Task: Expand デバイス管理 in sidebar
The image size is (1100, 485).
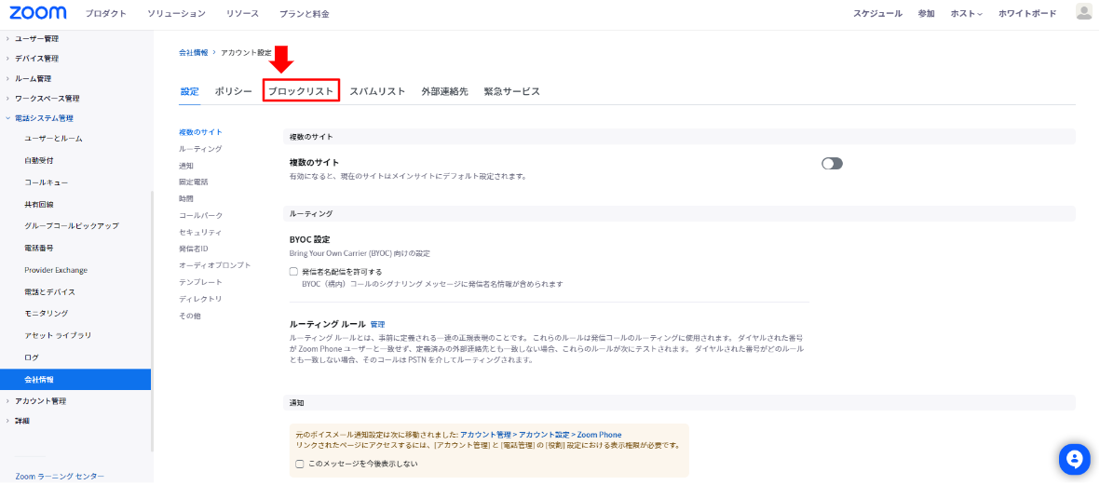Action: [x=36, y=58]
